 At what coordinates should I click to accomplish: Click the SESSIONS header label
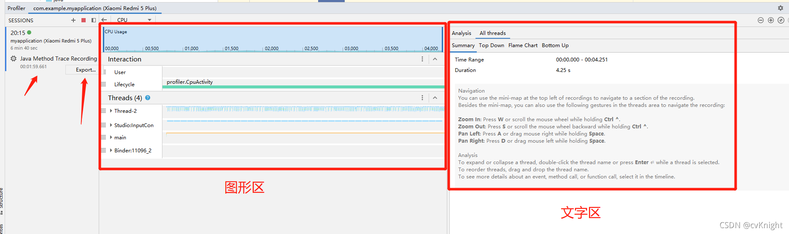pyautogui.click(x=21, y=20)
